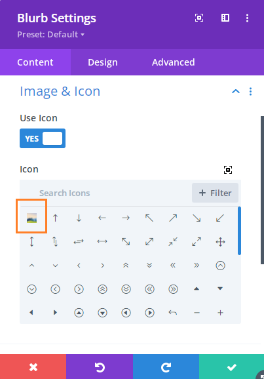Open the snap-modal split view icon
The image size is (264, 379).
click(x=225, y=18)
